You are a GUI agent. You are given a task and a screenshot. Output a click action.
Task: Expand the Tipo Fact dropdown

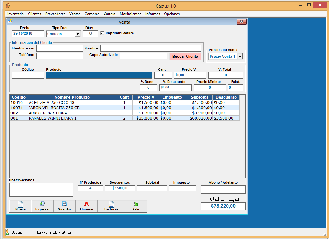77,34
